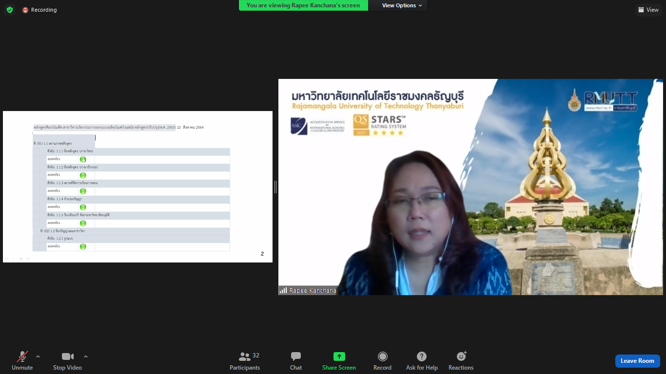Click the 'You are viewing Rapee Kanchana's screen' banner
The width and height of the screenshot is (666, 374).
(303, 5)
